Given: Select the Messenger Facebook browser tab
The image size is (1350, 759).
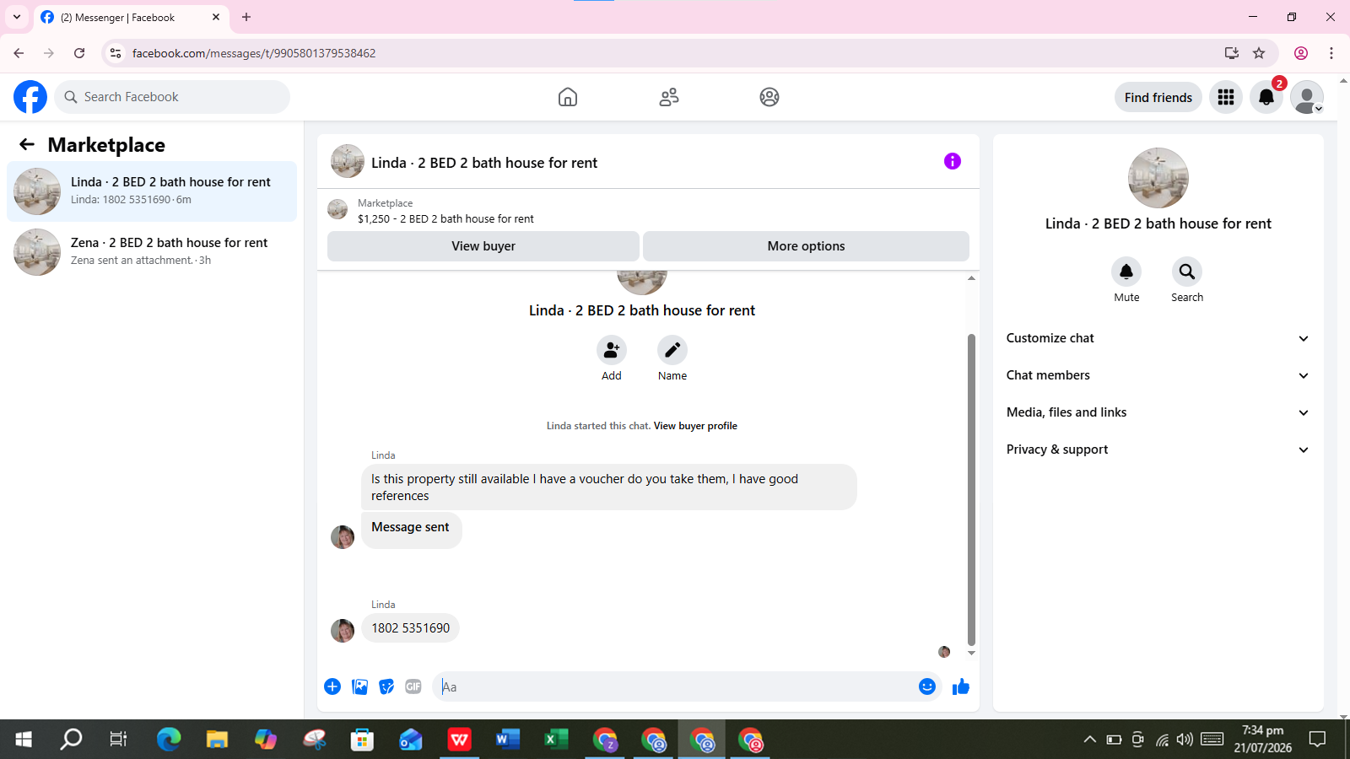Looking at the screenshot, I should pyautogui.click(x=131, y=18).
